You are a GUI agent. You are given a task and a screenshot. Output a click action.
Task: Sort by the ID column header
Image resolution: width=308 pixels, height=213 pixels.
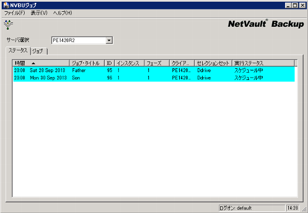click(x=109, y=63)
